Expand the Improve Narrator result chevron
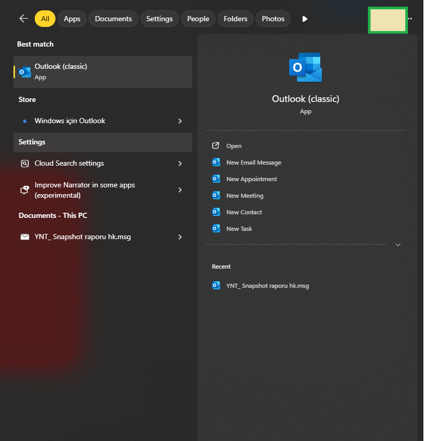The image size is (426, 441). coord(180,190)
